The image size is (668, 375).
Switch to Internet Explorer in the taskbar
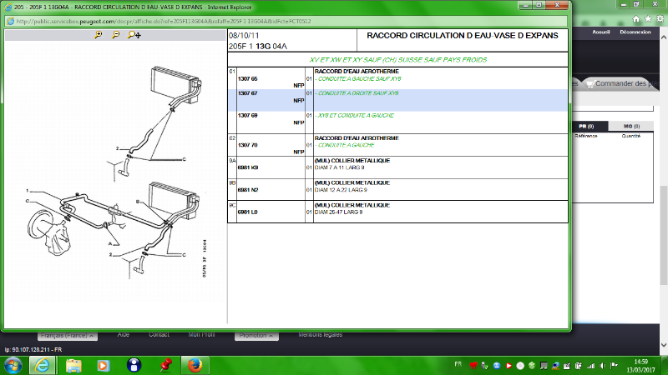pyautogui.click(x=43, y=366)
